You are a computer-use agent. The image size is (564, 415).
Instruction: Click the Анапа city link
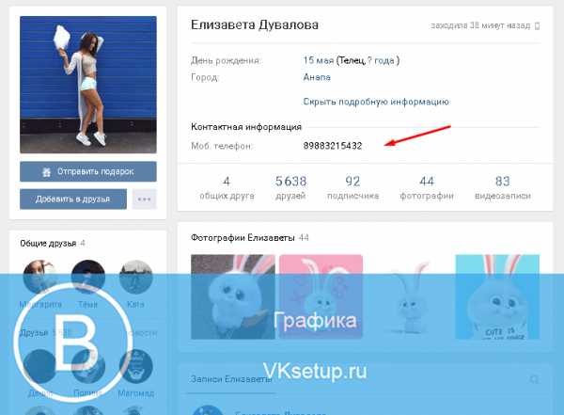317,77
